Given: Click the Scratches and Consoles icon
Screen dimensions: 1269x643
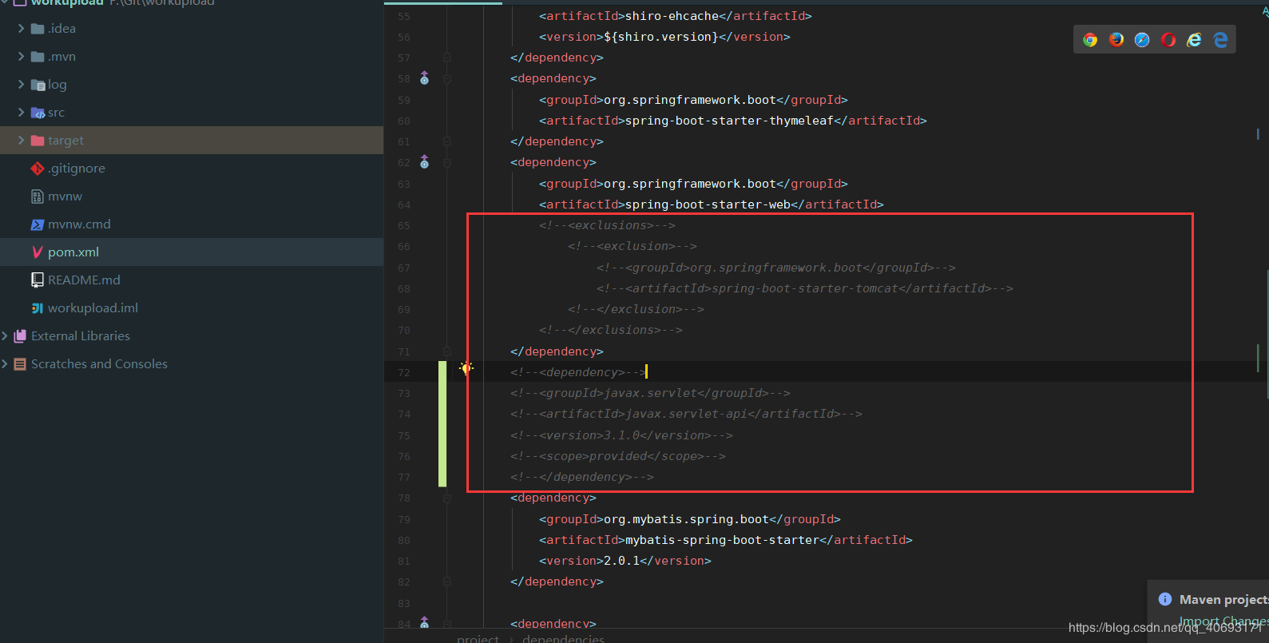Looking at the screenshot, I should (21, 364).
